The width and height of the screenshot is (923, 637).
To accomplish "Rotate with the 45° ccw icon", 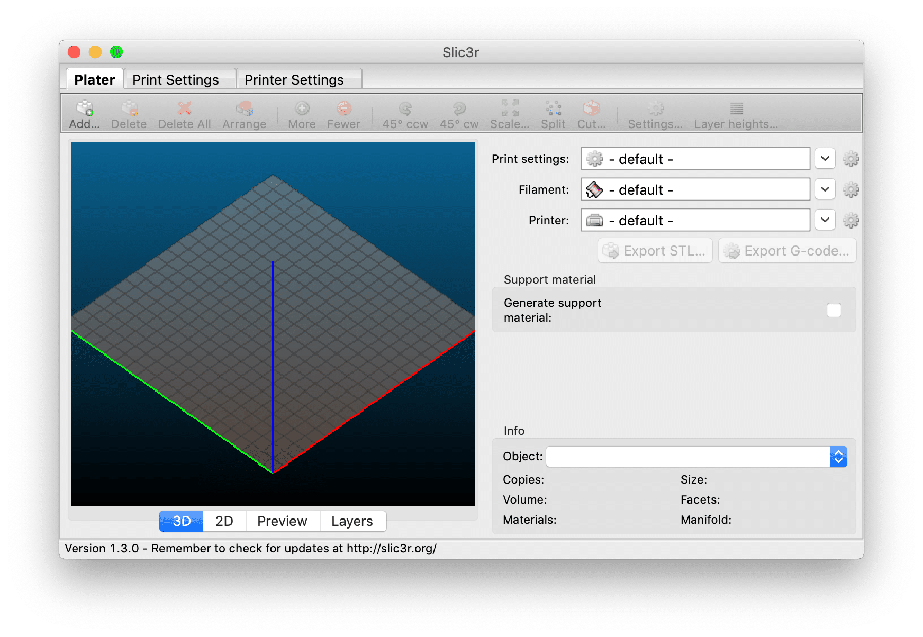I will tap(405, 108).
